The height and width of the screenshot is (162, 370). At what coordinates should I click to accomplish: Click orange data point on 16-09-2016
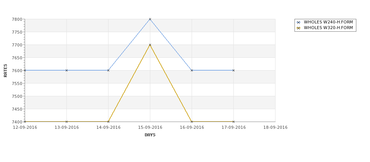click(x=192, y=122)
